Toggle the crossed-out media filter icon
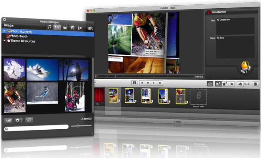261x158 pixels. [90, 29]
